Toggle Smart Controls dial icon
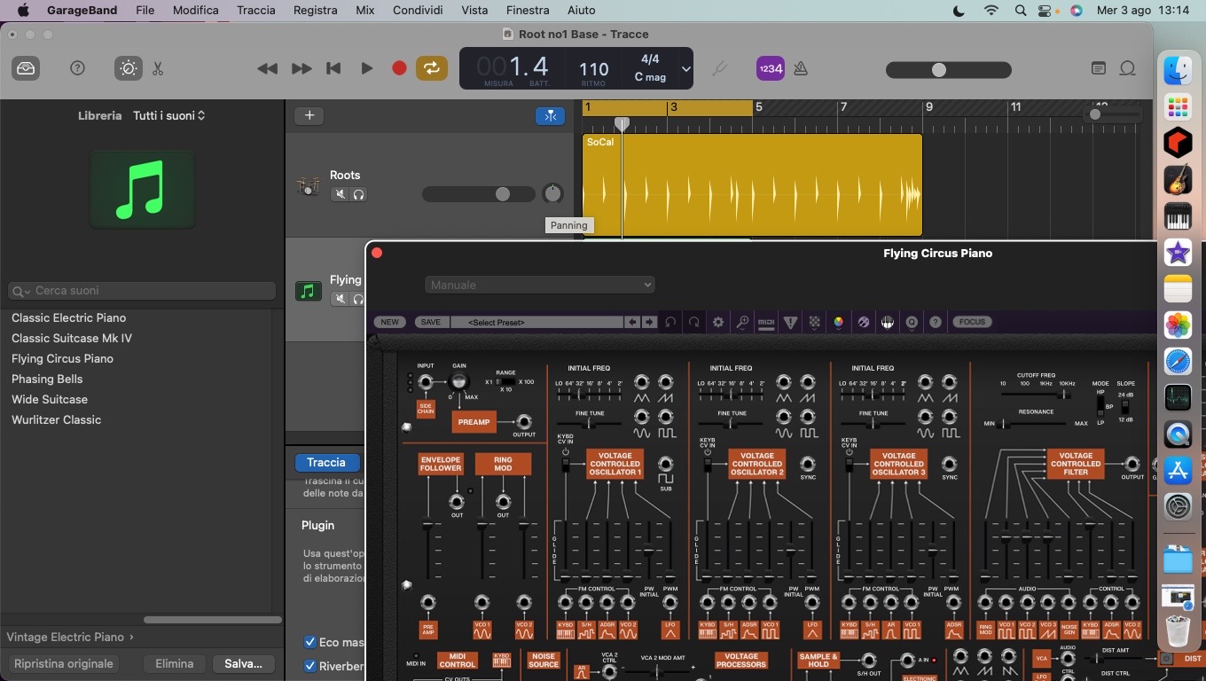The width and height of the screenshot is (1206, 681). point(129,68)
